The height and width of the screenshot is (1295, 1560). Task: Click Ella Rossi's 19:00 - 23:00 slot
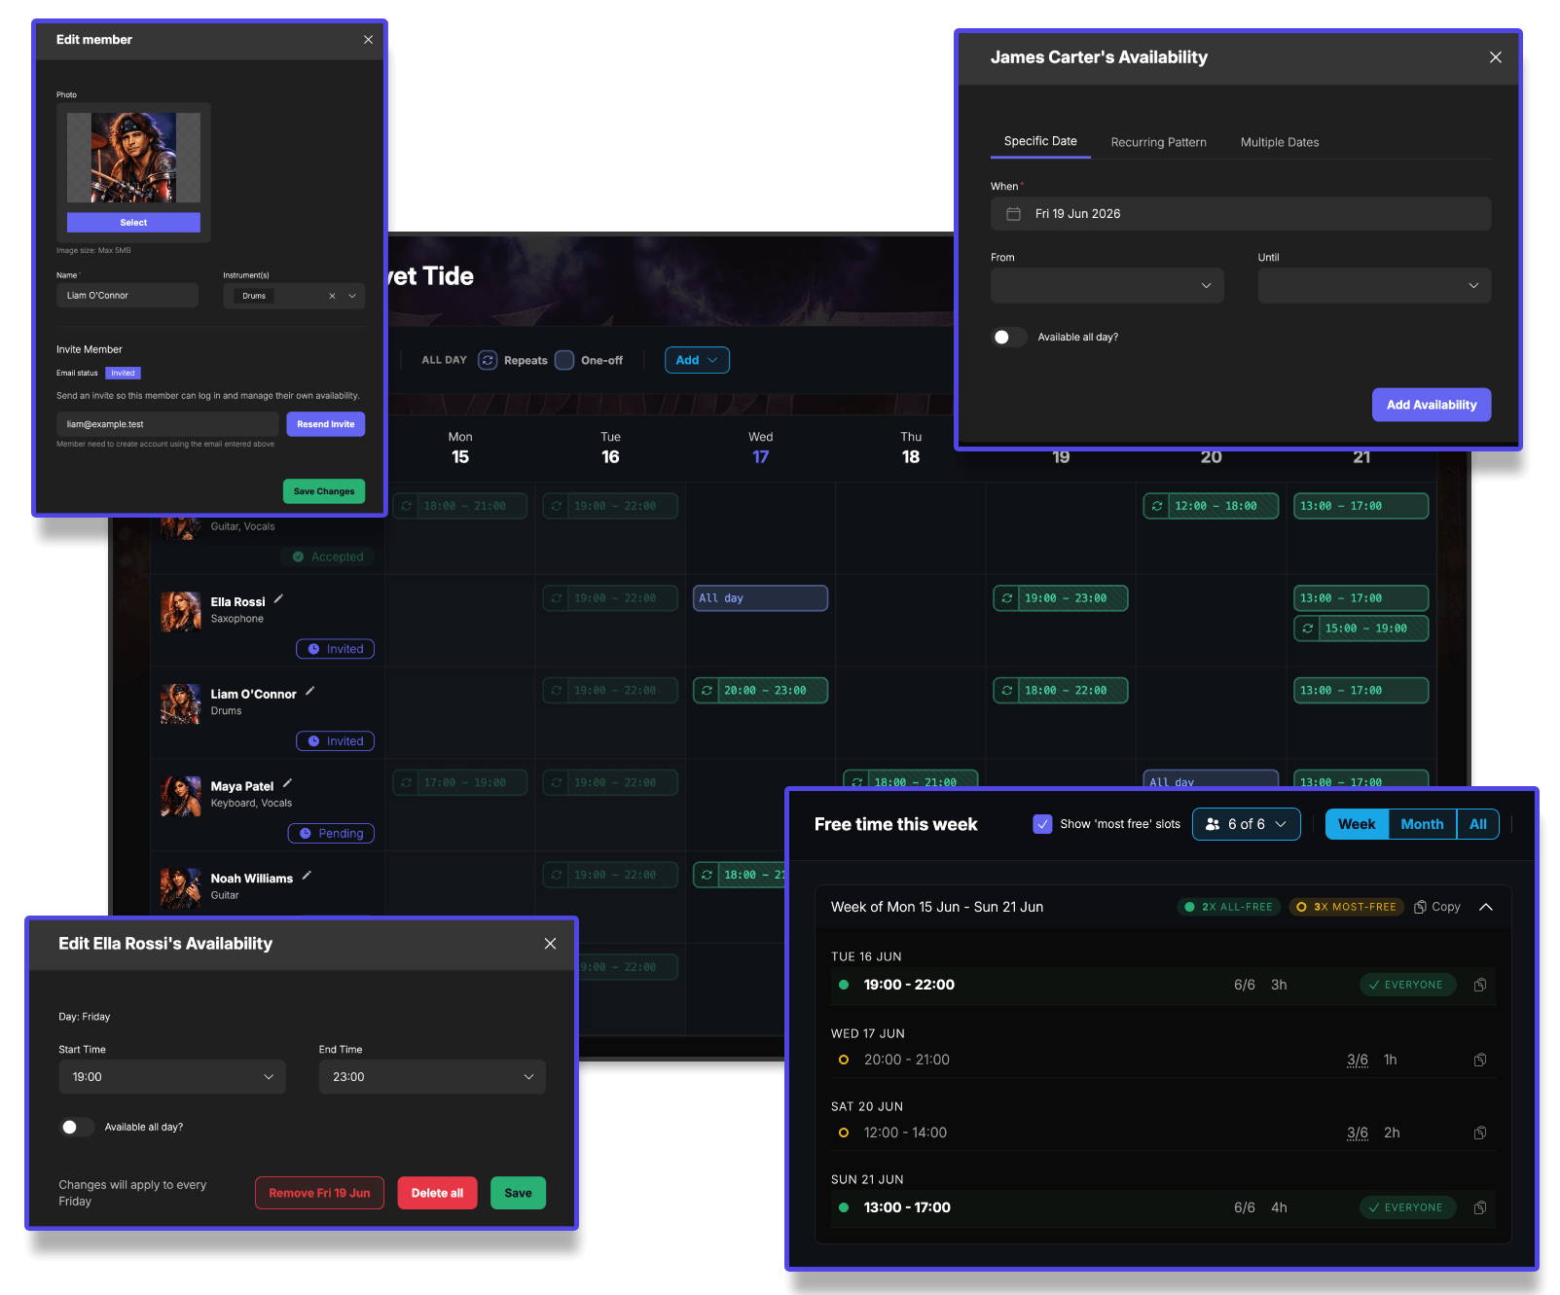(1061, 598)
